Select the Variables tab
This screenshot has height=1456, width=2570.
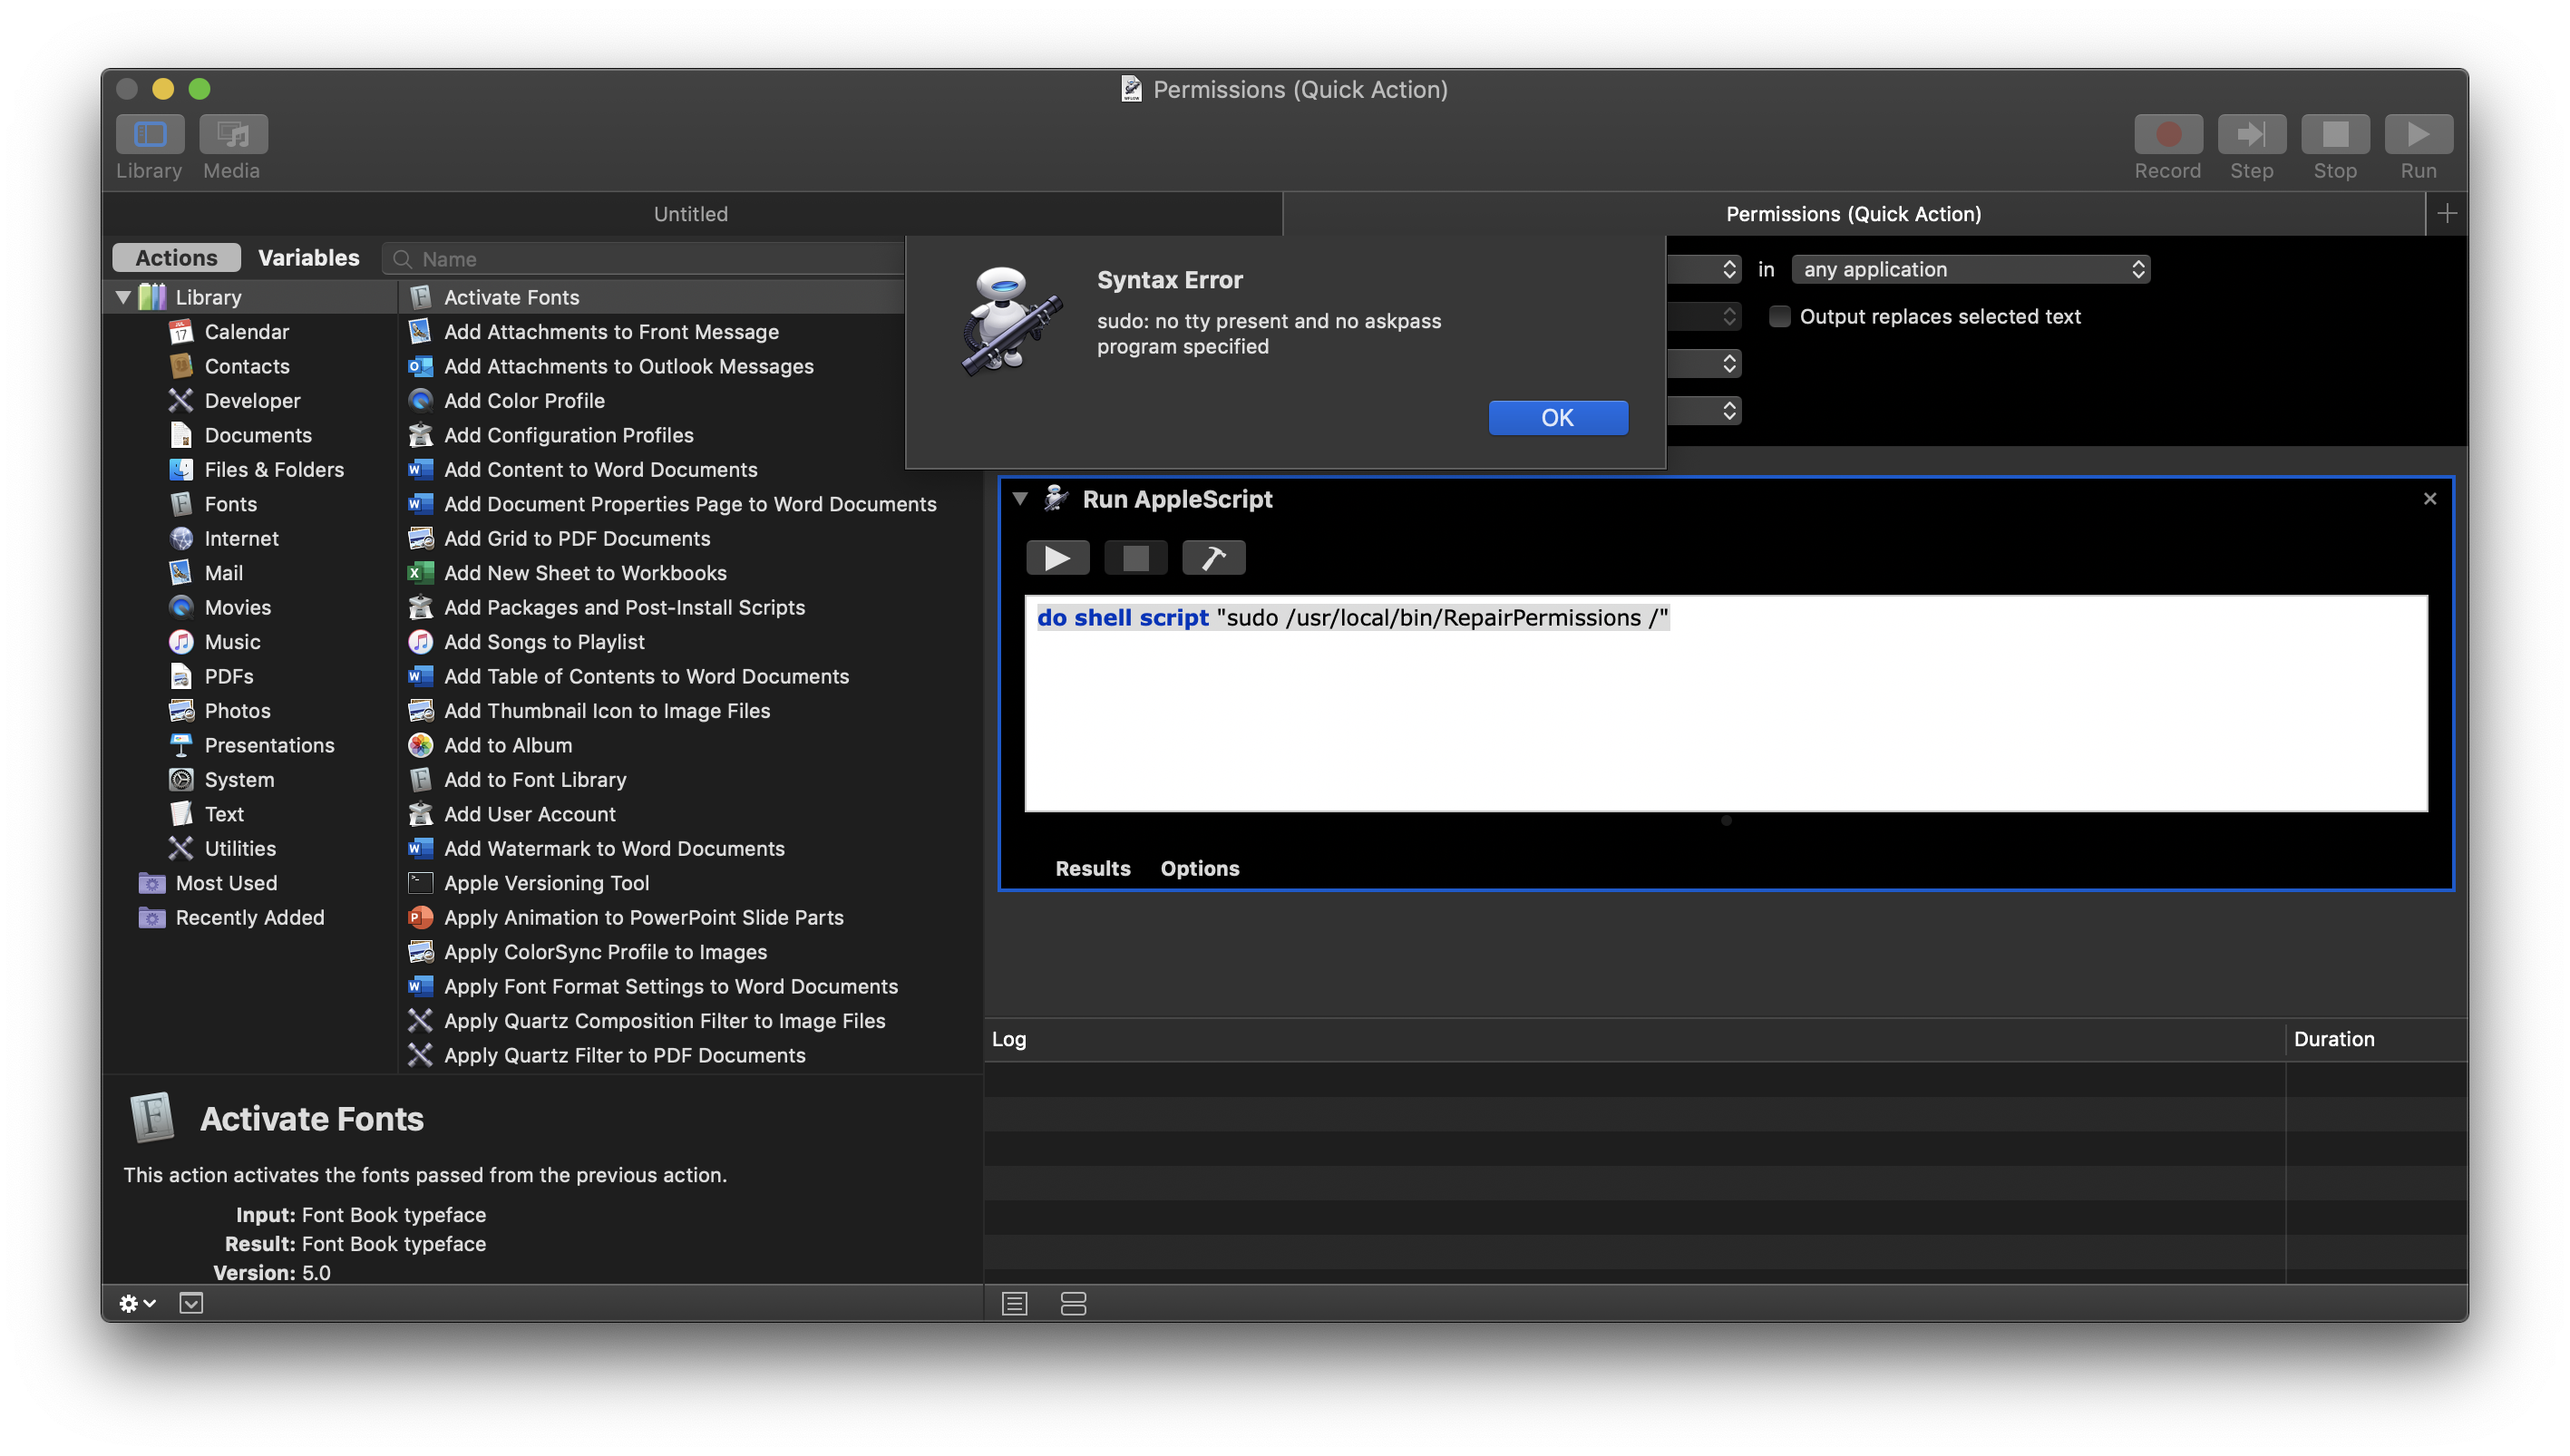tap(308, 257)
